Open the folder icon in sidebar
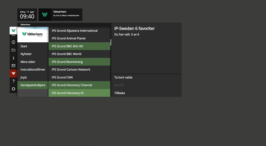 click(13, 50)
